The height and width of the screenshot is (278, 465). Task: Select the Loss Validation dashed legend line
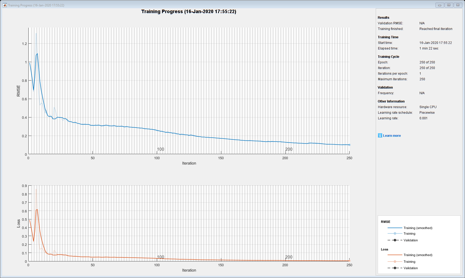pos(395,268)
